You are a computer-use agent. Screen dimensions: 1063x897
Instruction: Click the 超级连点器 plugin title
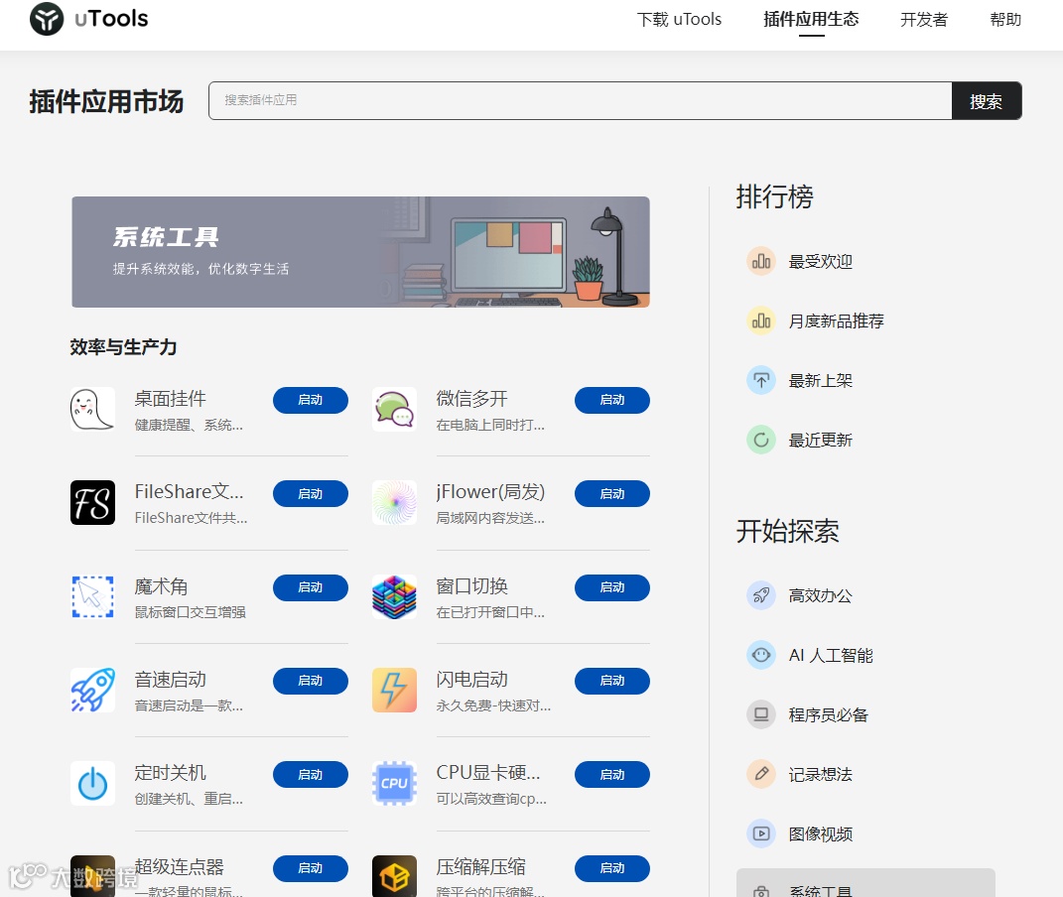pos(179,866)
